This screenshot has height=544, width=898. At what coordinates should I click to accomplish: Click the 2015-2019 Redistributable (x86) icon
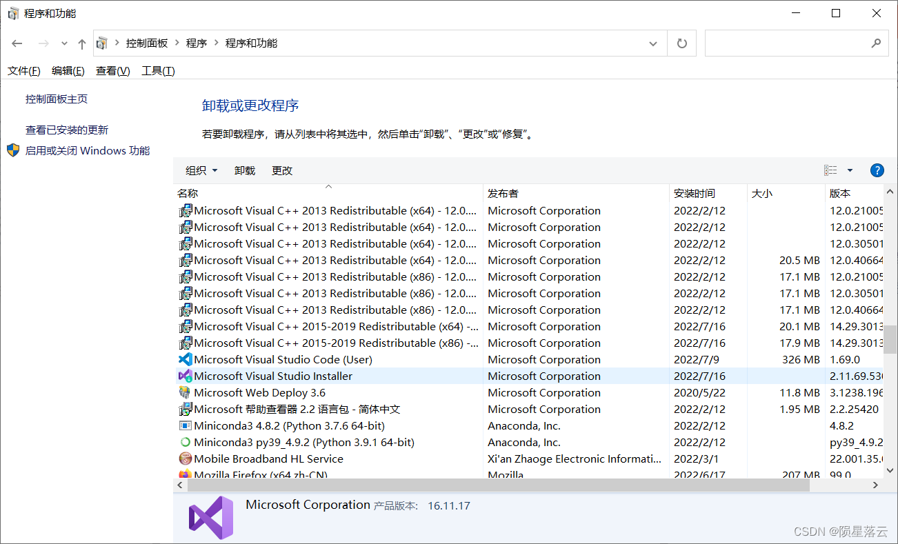(185, 343)
